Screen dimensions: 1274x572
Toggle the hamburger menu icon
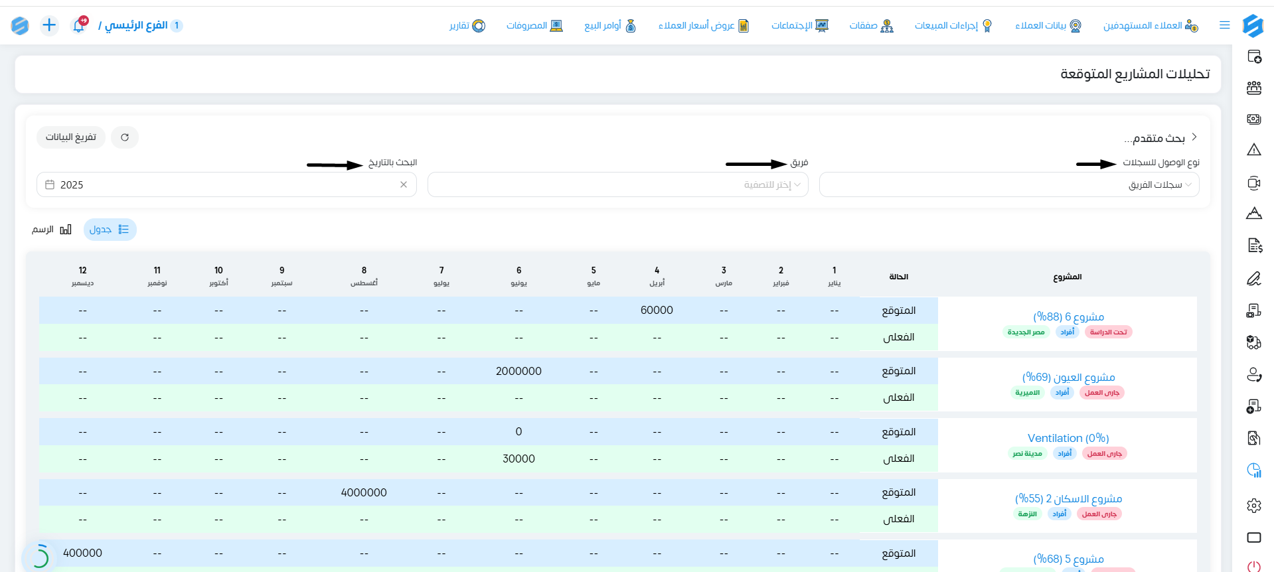[x=1225, y=25]
